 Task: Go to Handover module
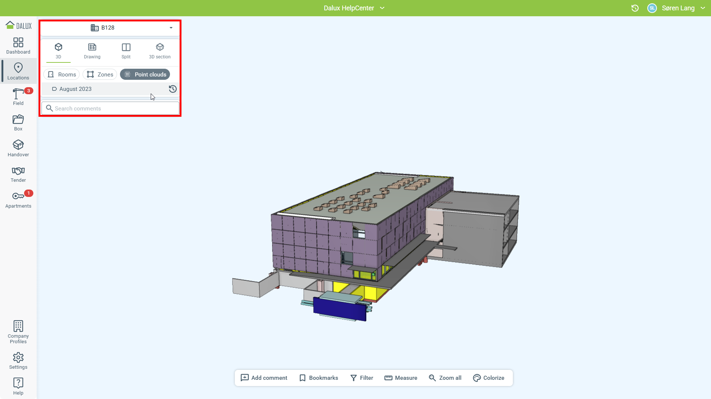point(18,148)
